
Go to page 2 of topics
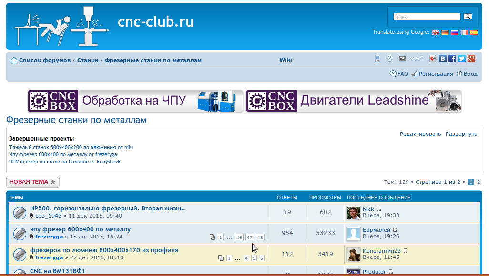[479, 182]
